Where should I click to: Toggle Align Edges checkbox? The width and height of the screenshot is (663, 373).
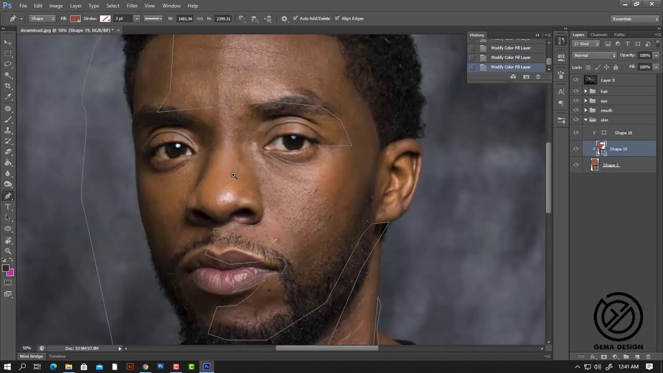point(337,19)
